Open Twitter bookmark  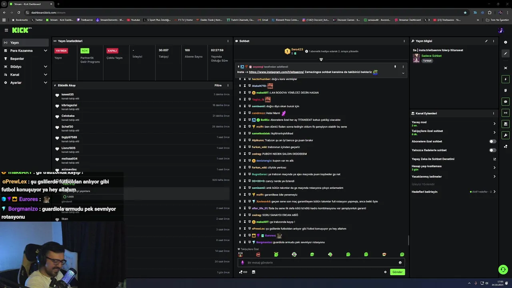[x=37, y=20]
